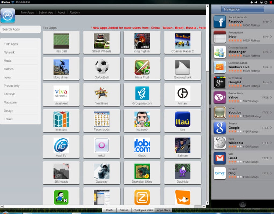Click the WiFi status icon
The height and width of the screenshot is (214, 274).
point(13,2)
